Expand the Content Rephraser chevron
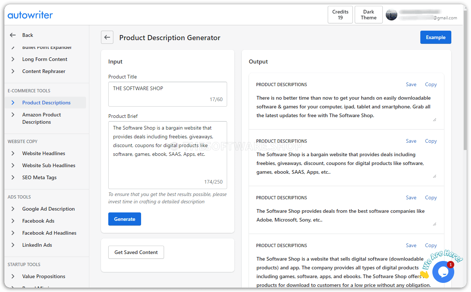Viewport: 471px width, 292px height. (13, 71)
